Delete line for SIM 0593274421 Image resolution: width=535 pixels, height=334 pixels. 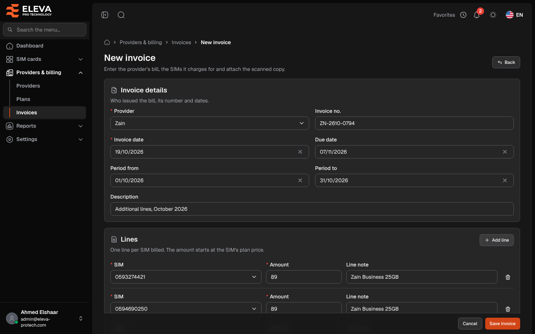coord(508,277)
